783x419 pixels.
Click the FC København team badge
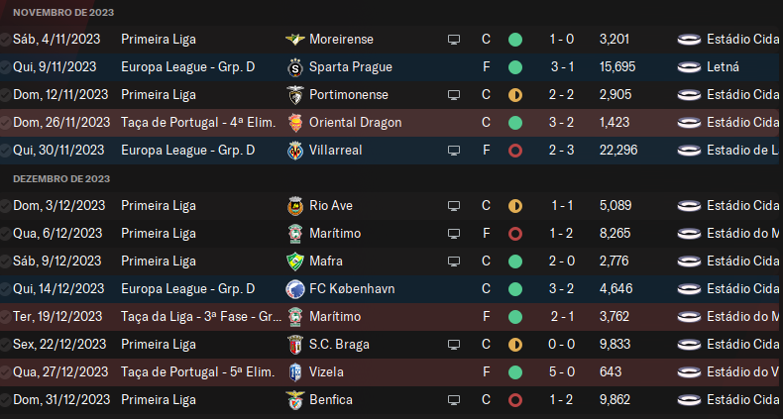pyautogui.click(x=294, y=289)
